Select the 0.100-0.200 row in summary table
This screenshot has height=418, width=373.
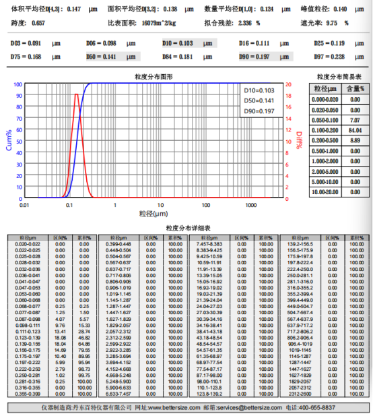(x=339, y=130)
